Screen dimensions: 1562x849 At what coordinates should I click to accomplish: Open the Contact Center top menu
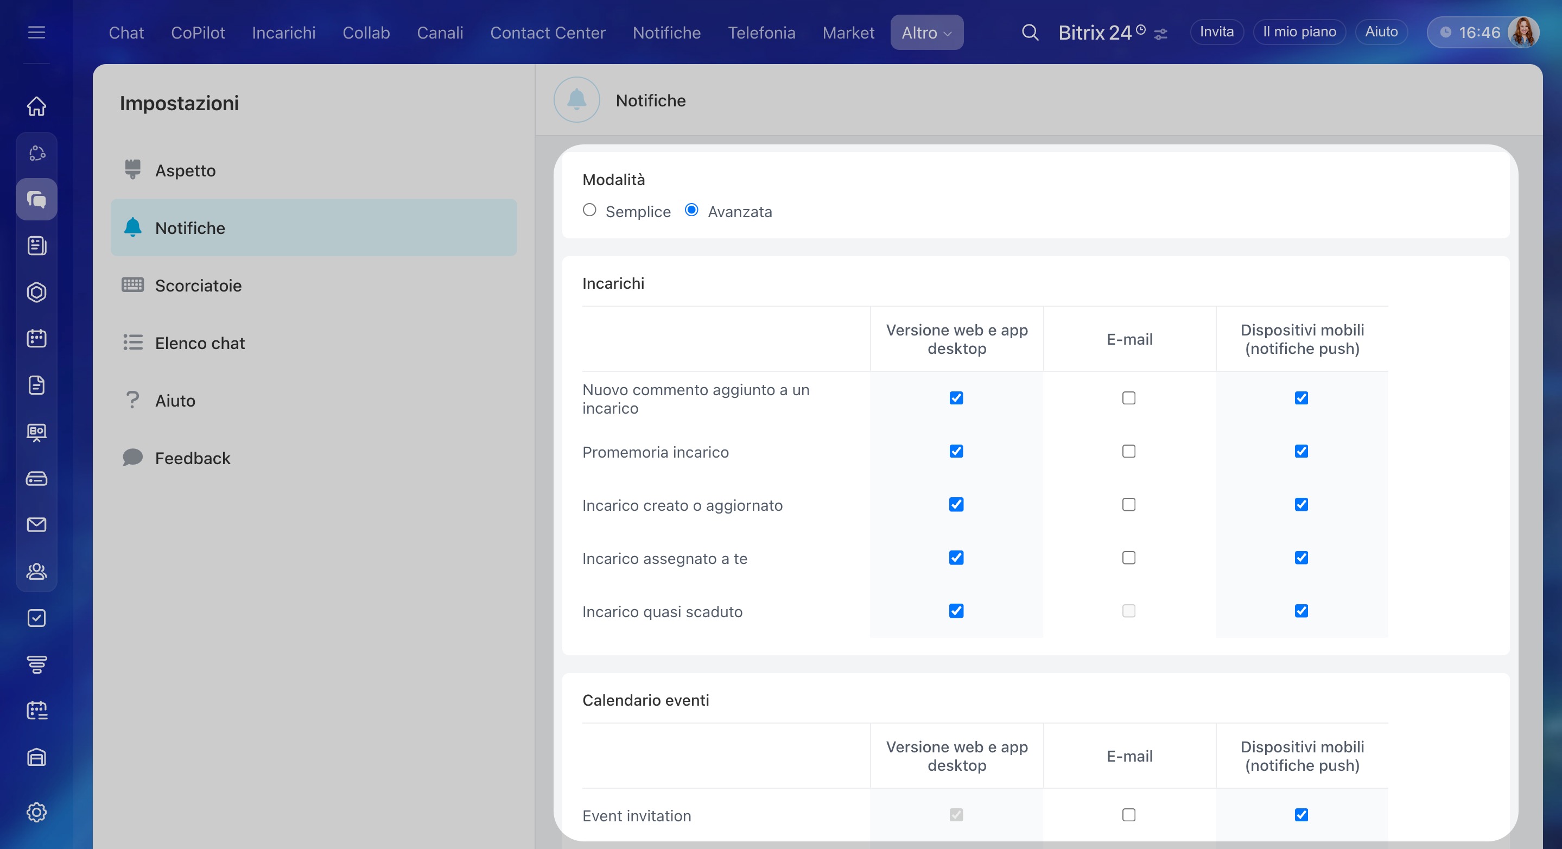point(548,33)
